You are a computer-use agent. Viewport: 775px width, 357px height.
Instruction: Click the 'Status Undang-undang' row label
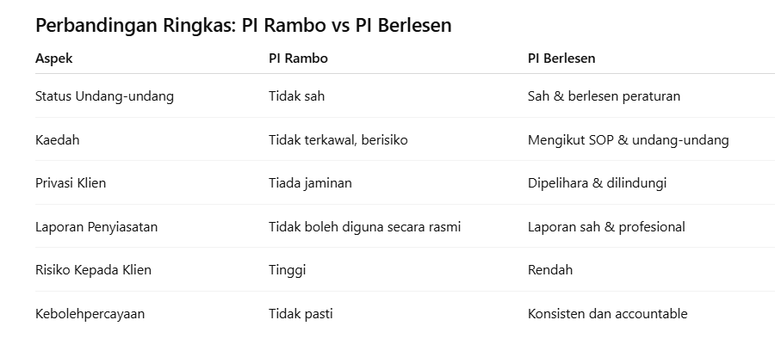point(104,96)
